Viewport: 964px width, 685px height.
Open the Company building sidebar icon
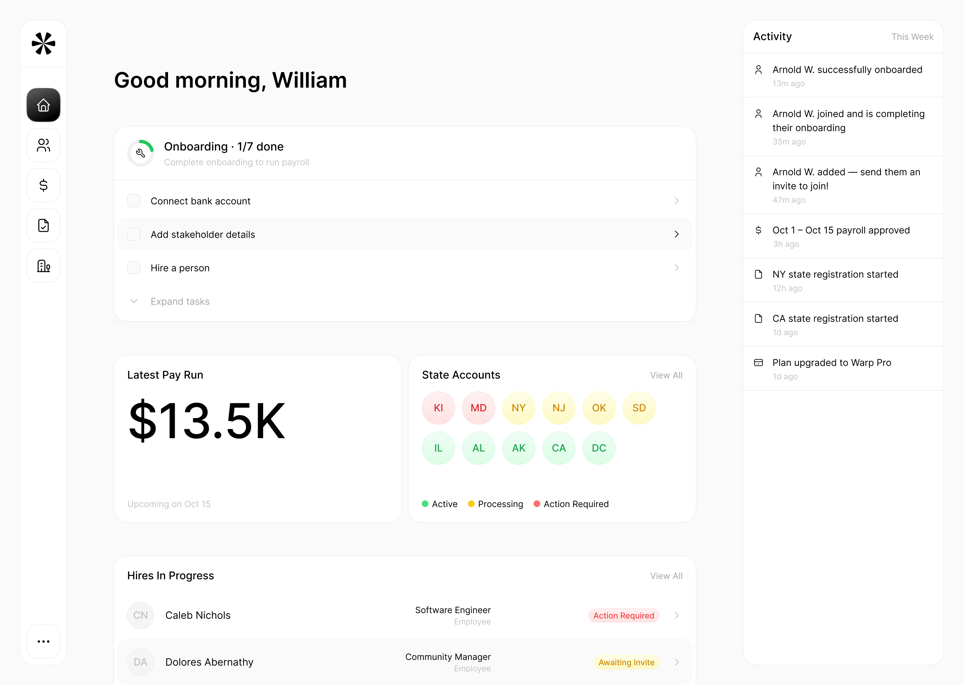[x=44, y=266]
